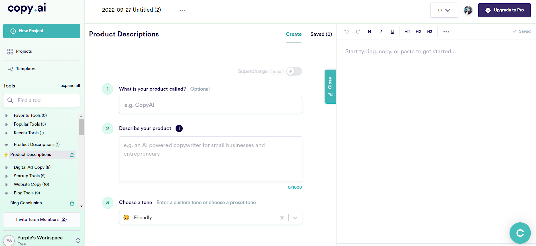Open the tone preset dropdown arrow
Image resolution: width=536 pixels, height=246 pixels.
295,218
